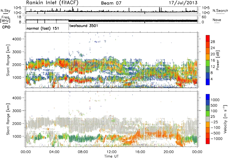The height and width of the screenshot is (158, 228).
Task: Click the '16:00' time axis tick
Action: click(140, 152)
